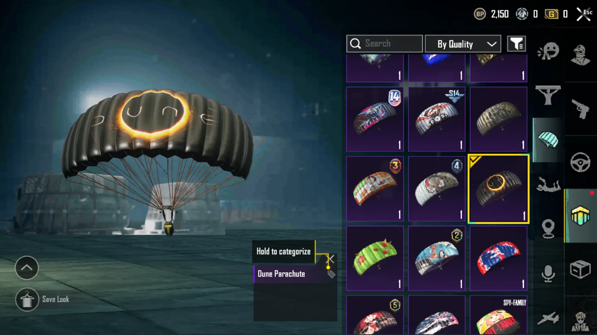Viewport: 597px width, 335px height.
Task: Select the S14 parachute thumbnail
Action: pos(437,119)
